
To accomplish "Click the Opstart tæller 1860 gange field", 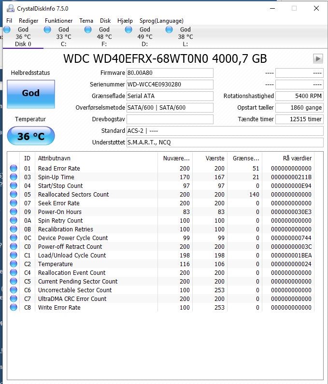I will (x=299, y=108).
